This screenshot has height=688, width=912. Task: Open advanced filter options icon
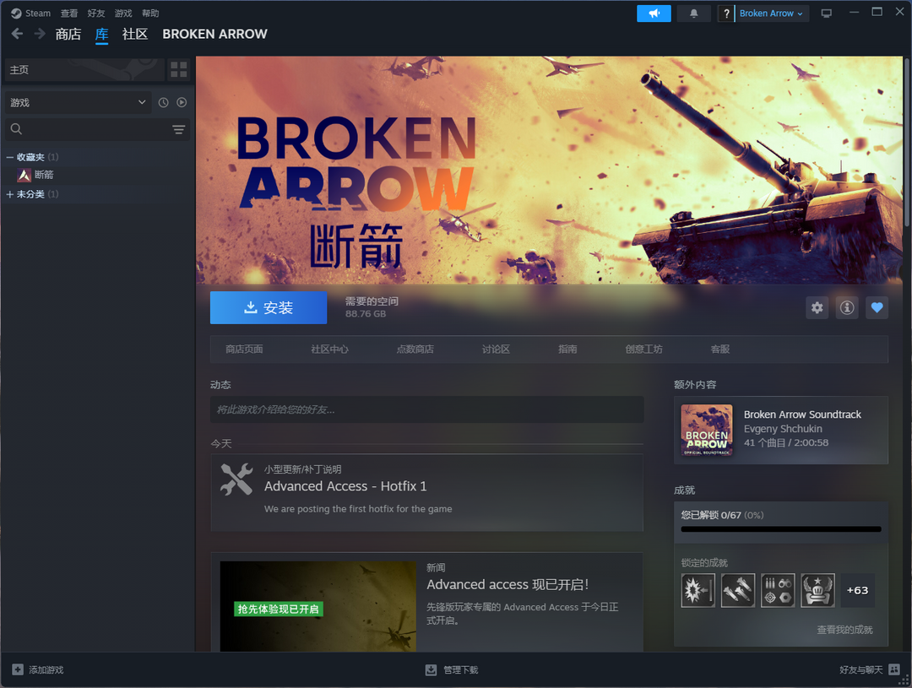(x=178, y=129)
